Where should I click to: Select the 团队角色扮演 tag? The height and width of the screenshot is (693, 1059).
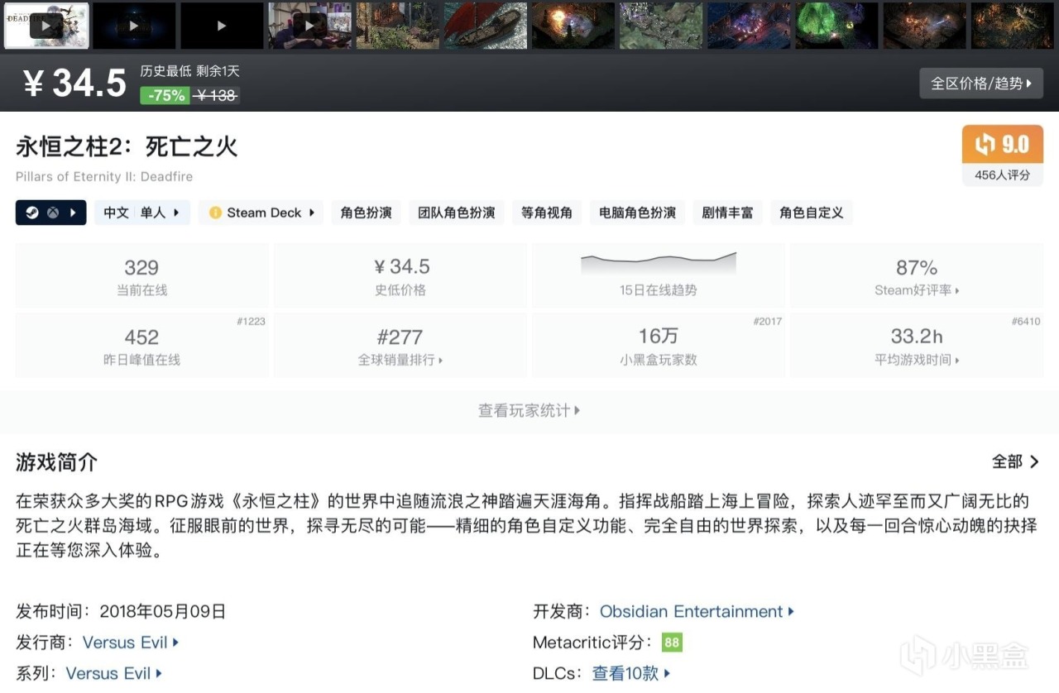pos(457,213)
